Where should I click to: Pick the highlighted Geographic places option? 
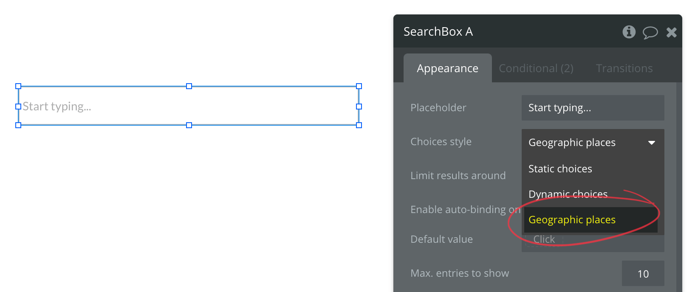572,220
